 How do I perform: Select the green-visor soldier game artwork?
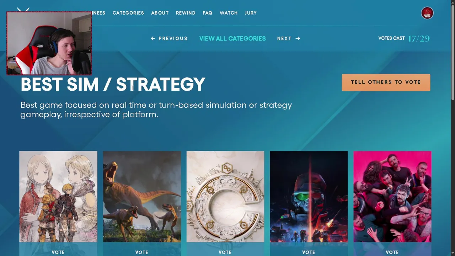pyautogui.click(x=309, y=197)
